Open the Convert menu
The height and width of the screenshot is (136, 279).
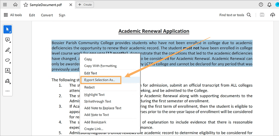[47, 15]
